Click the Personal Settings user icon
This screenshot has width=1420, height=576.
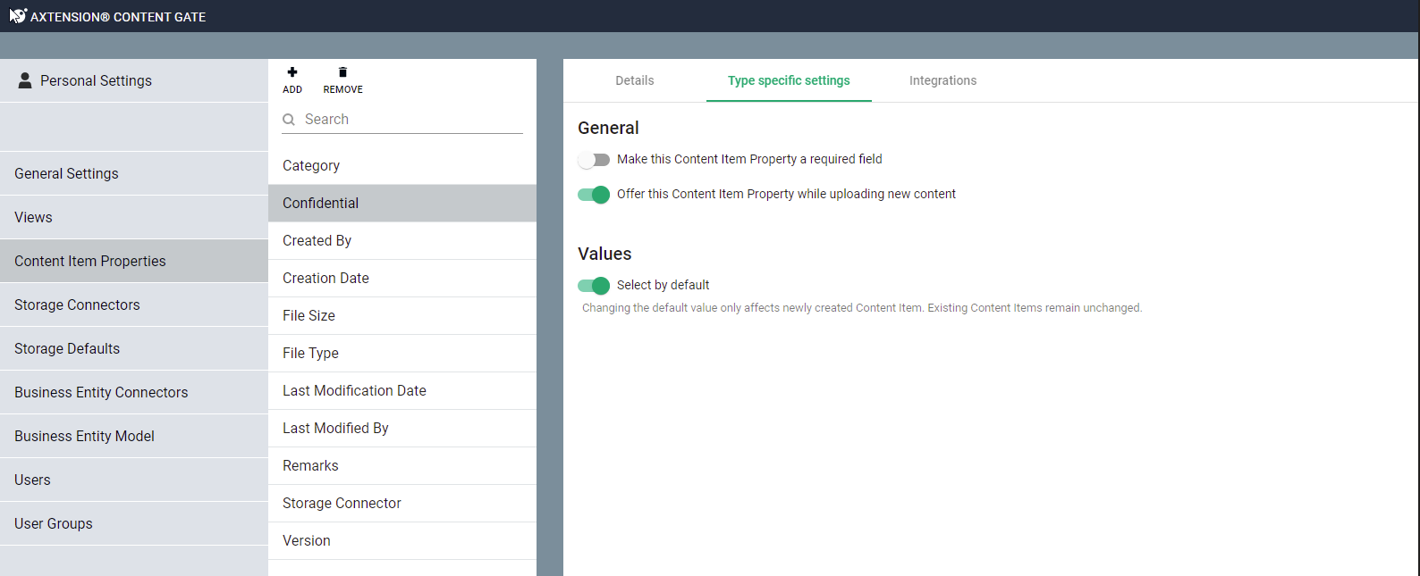[x=25, y=80]
